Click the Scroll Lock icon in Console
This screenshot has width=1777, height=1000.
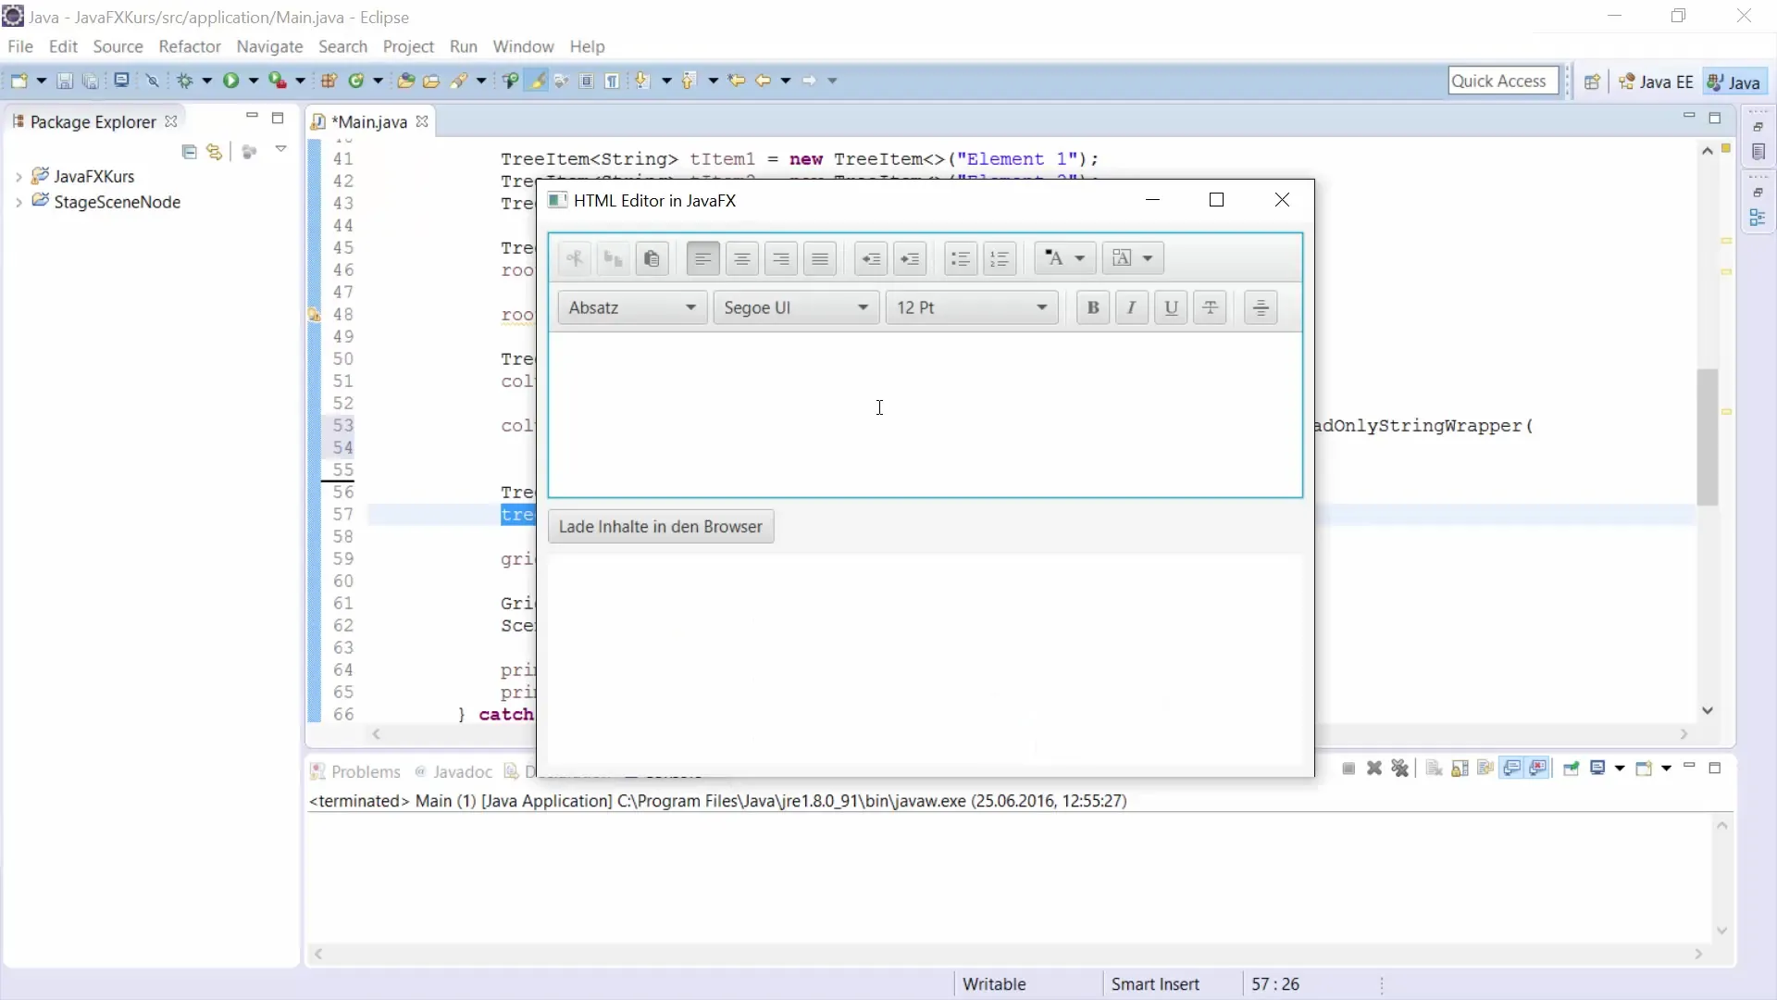(1460, 769)
